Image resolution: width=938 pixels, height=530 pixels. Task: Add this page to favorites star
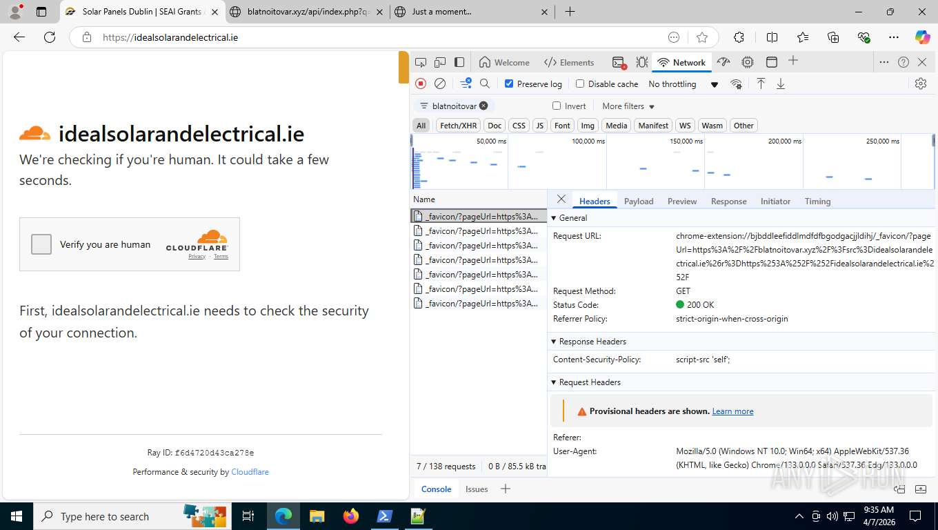coord(702,37)
